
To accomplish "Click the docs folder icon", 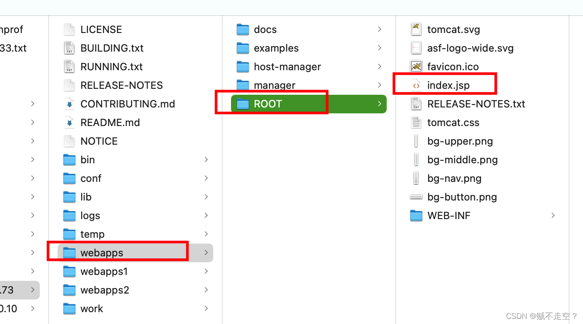I will 243,29.
